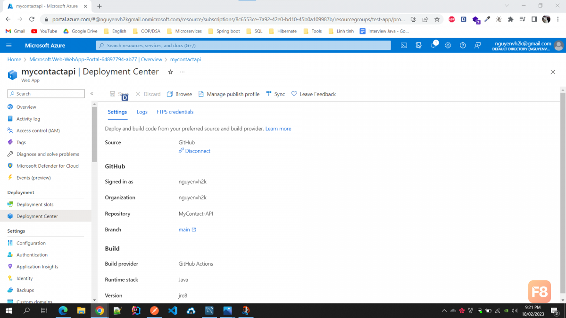Collapse the left resource menu
The width and height of the screenshot is (566, 318).
click(92, 94)
